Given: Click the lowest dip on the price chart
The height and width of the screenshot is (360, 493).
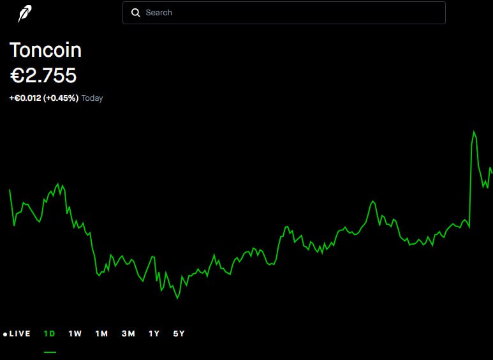Looking at the screenshot, I should (177, 298).
